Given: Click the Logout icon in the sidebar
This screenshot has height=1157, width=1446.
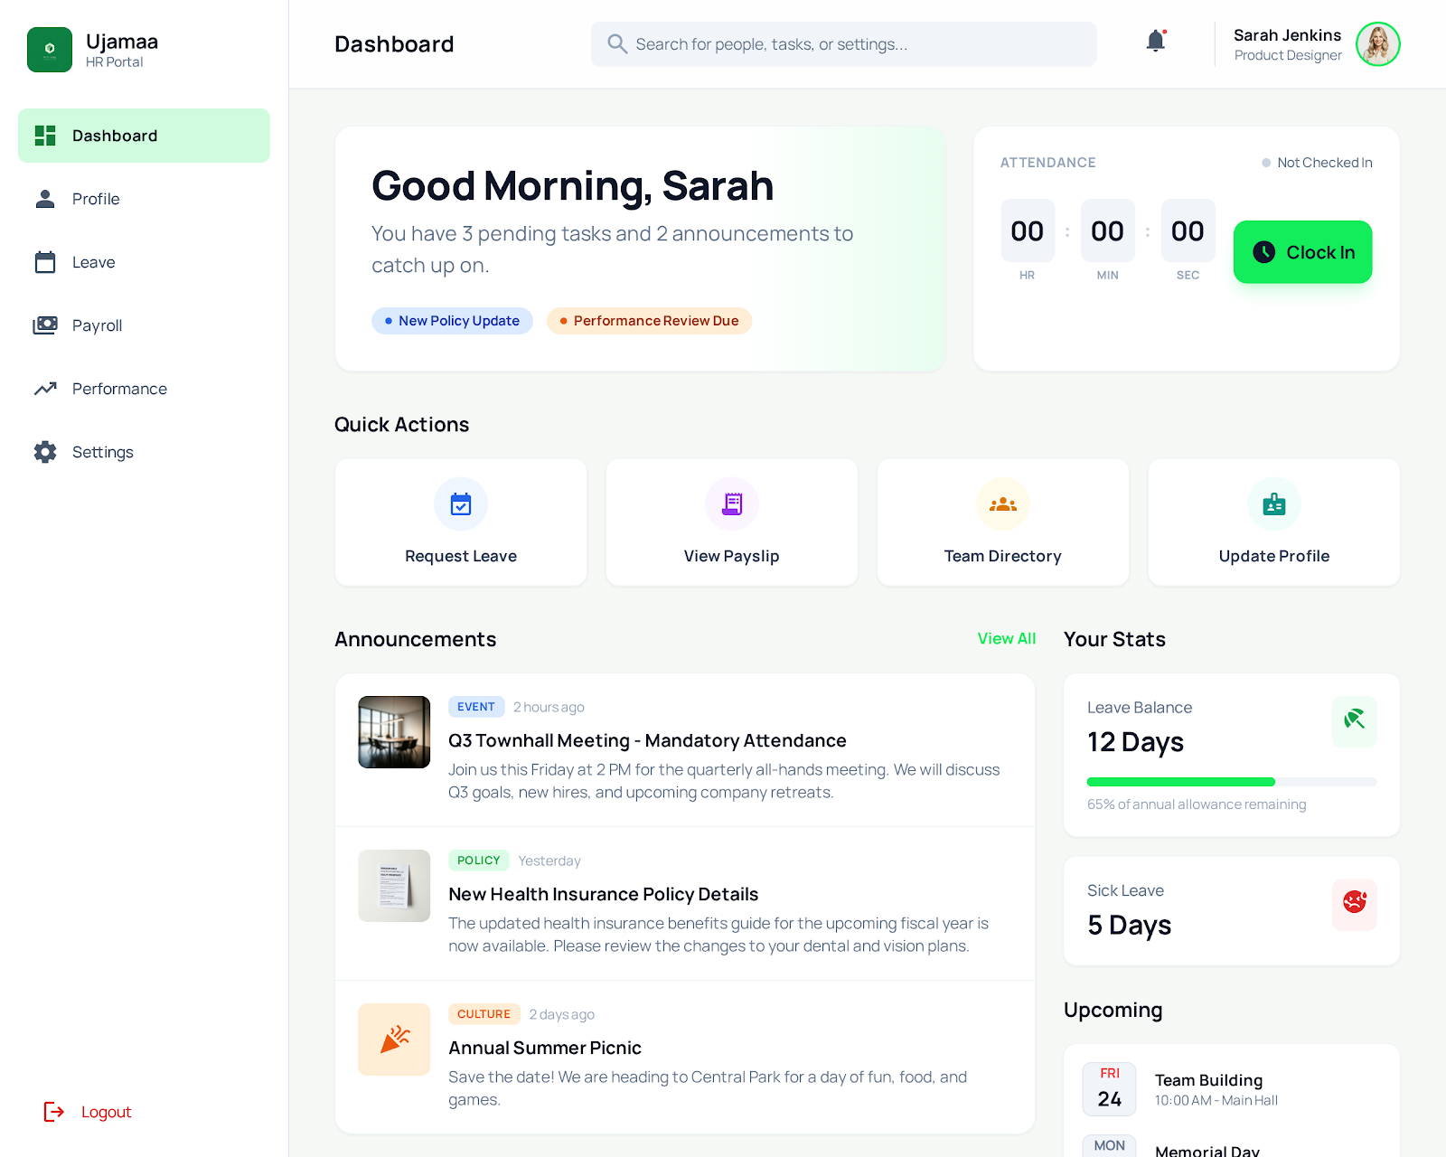Looking at the screenshot, I should (53, 1112).
